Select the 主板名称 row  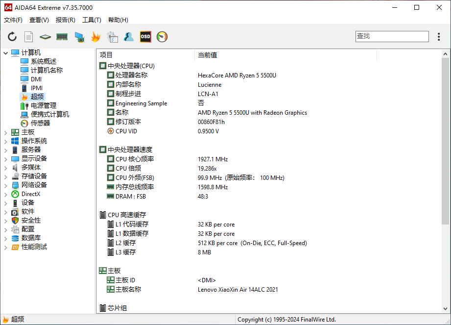(x=269, y=290)
